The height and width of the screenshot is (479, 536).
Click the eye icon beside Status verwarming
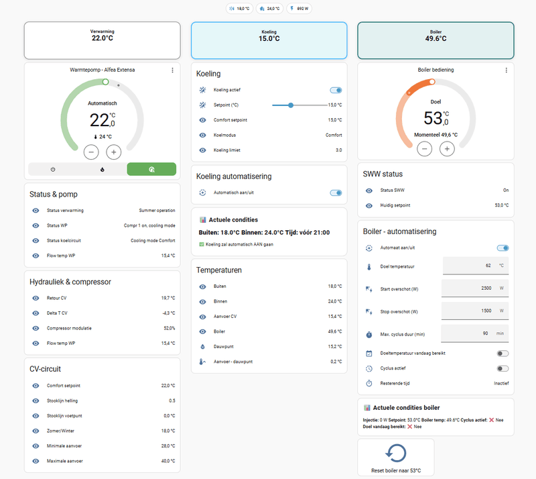(x=36, y=211)
